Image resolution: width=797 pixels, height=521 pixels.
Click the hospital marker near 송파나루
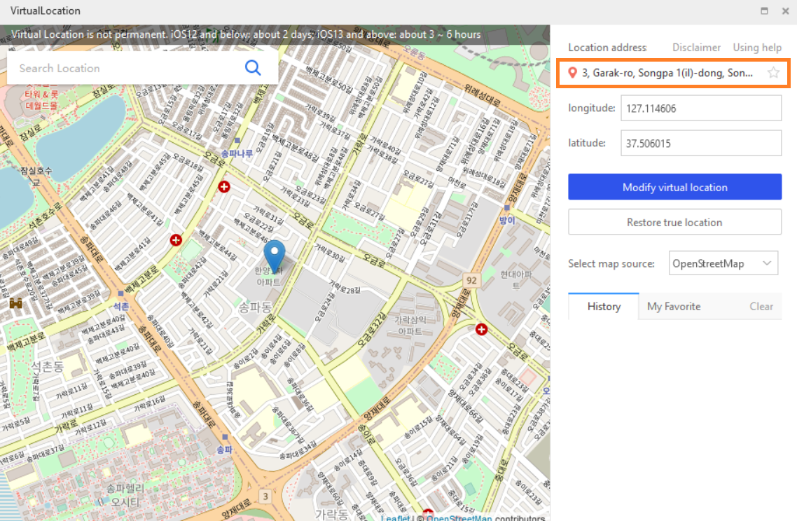(x=224, y=186)
